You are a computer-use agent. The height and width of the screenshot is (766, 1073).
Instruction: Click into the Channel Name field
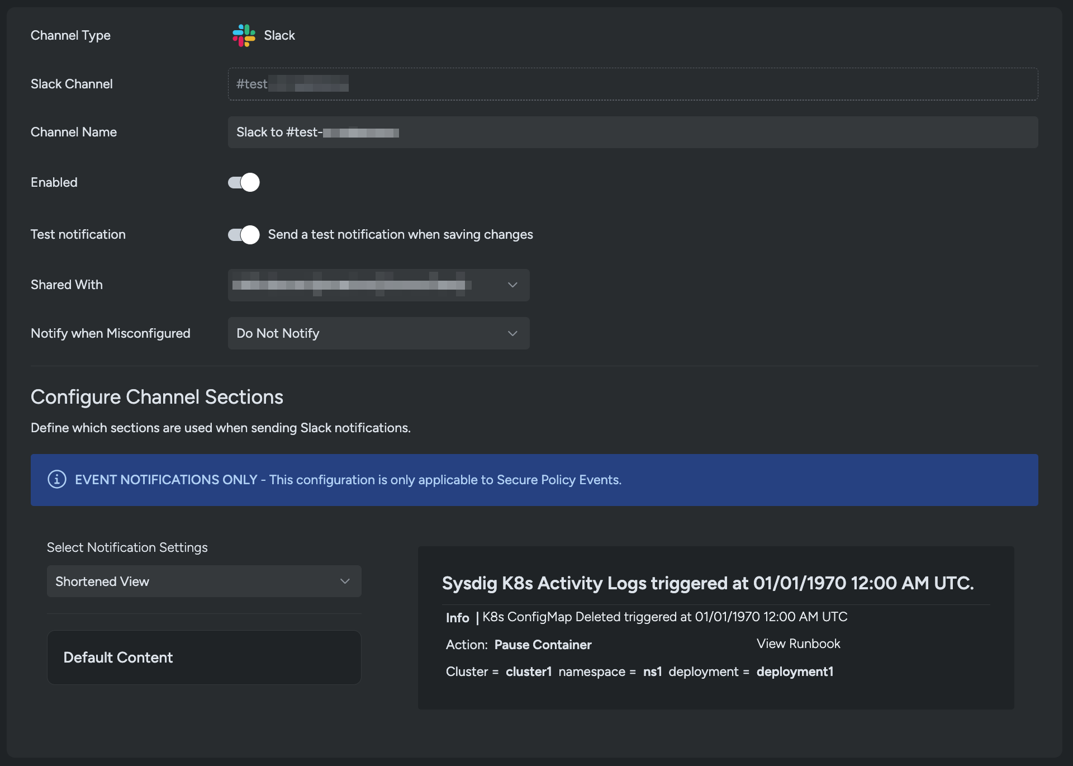point(632,133)
